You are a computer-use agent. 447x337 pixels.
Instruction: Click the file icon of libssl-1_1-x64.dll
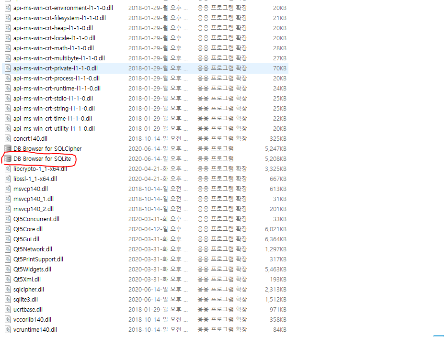8,179
